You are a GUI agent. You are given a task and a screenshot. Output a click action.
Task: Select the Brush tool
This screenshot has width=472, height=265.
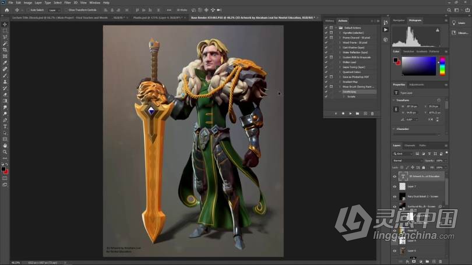click(x=5, y=76)
